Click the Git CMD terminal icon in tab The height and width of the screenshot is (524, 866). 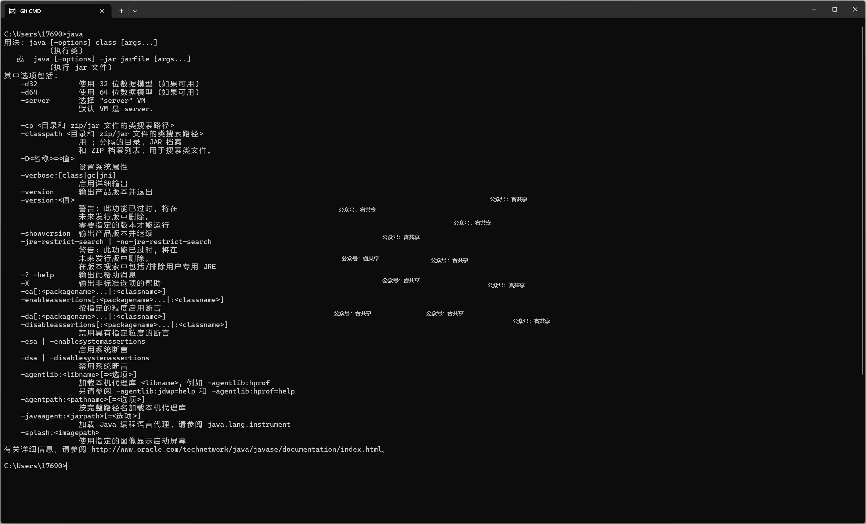[x=12, y=11]
